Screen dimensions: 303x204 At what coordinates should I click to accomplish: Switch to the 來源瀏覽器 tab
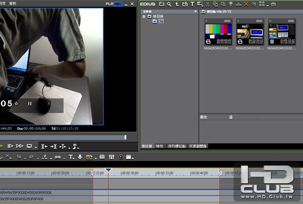point(198,146)
